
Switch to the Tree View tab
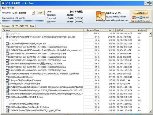(x=6, y=26)
